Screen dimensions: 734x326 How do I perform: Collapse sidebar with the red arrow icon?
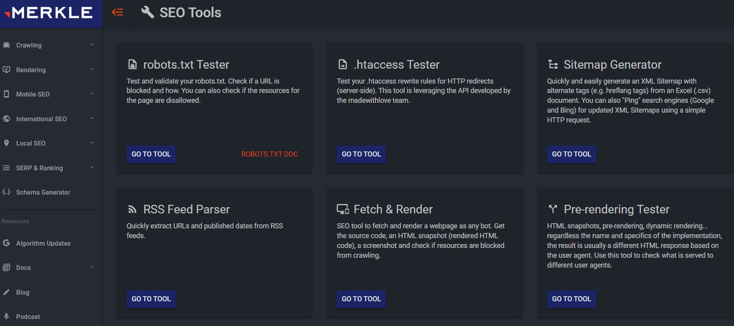(117, 13)
